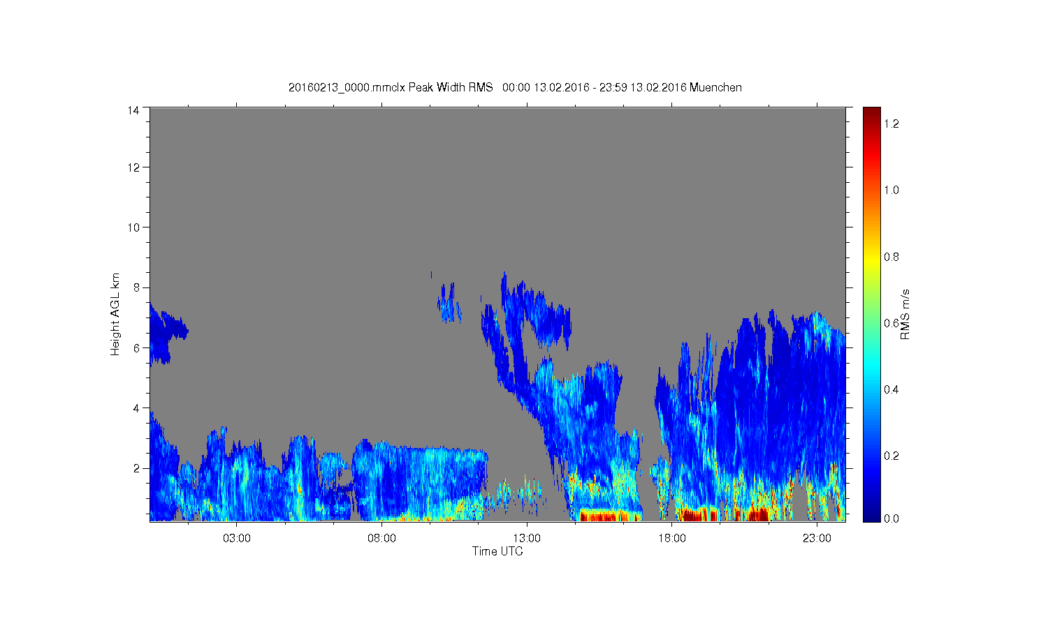This screenshot has height=628, width=1048.
Task: Click the 'Height AGL km' axis label
Action: (x=115, y=314)
